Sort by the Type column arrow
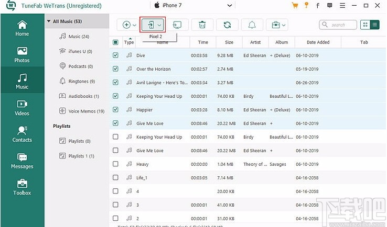Image resolution: width=387 pixels, height=227 pixels. tap(131, 38)
